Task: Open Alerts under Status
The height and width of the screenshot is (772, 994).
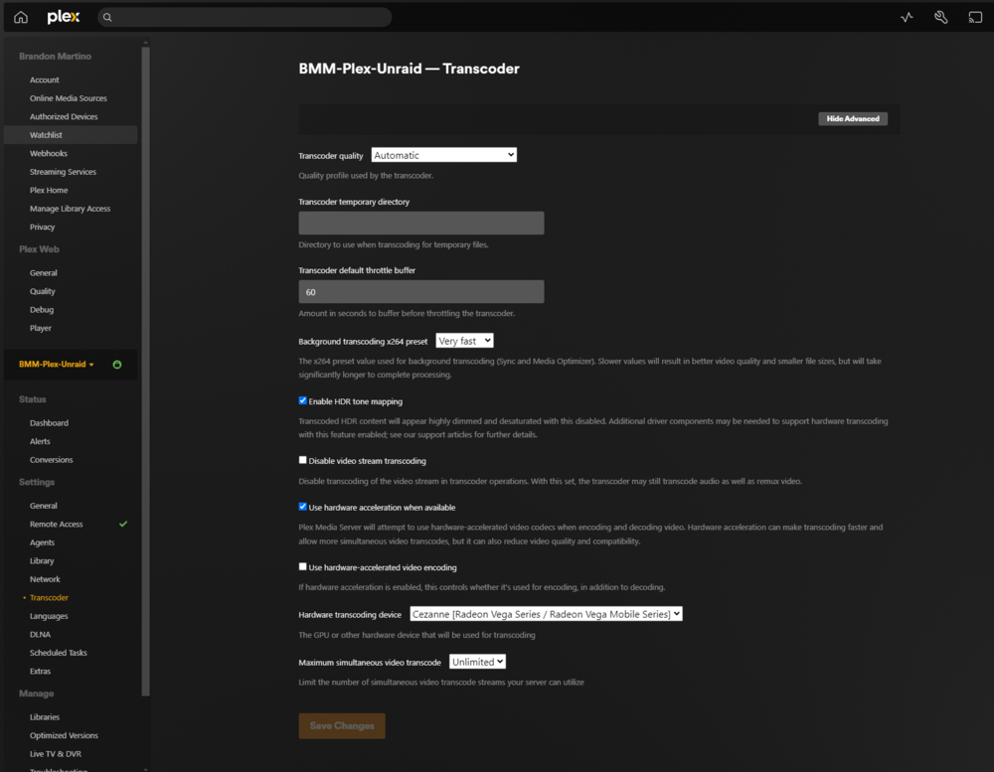Action: pyautogui.click(x=40, y=441)
